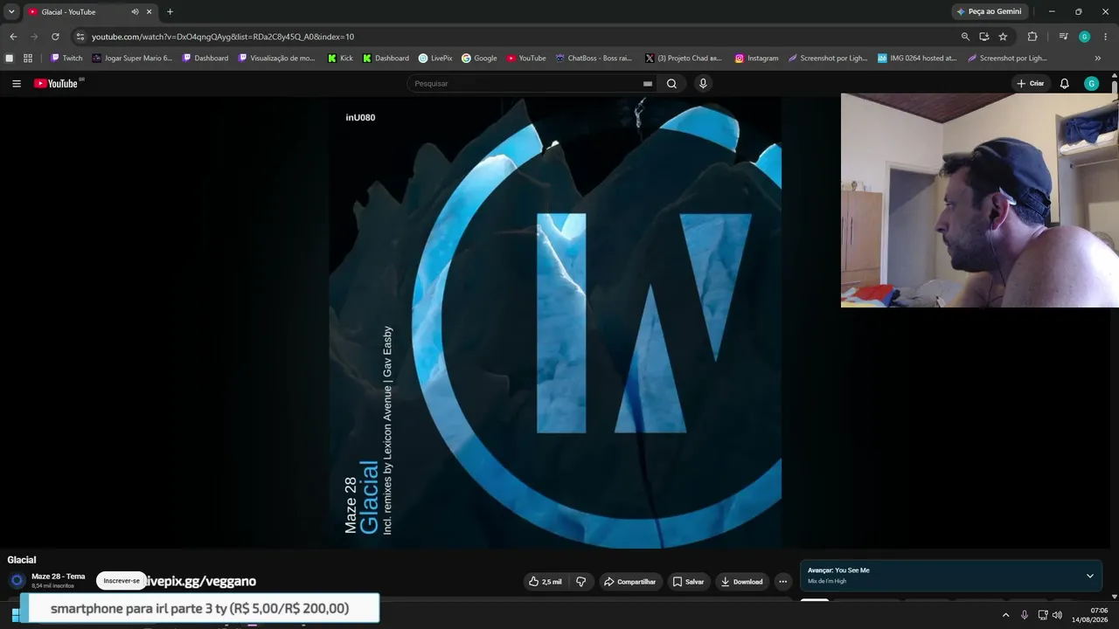This screenshot has width=1119, height=629.
Task: Open a new browser tab
Action: click(170, 12)
